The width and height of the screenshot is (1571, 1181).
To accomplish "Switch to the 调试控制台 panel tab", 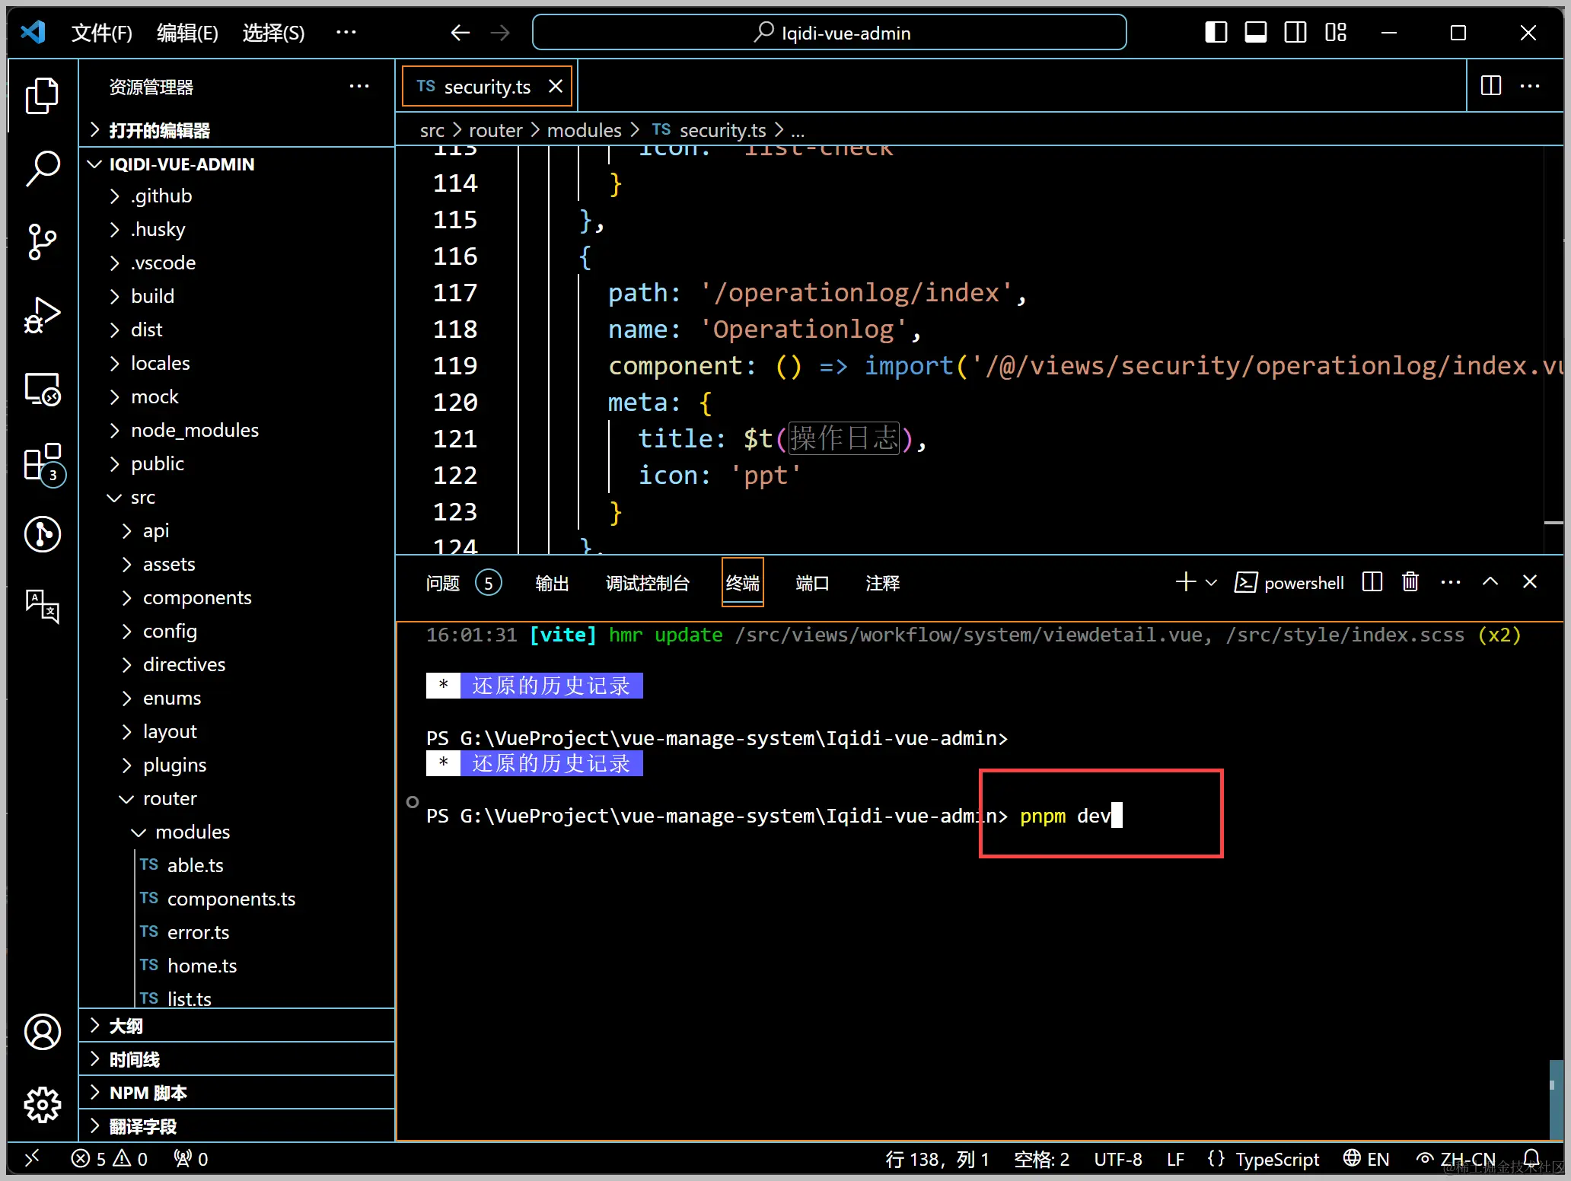I will pos(647,584).
